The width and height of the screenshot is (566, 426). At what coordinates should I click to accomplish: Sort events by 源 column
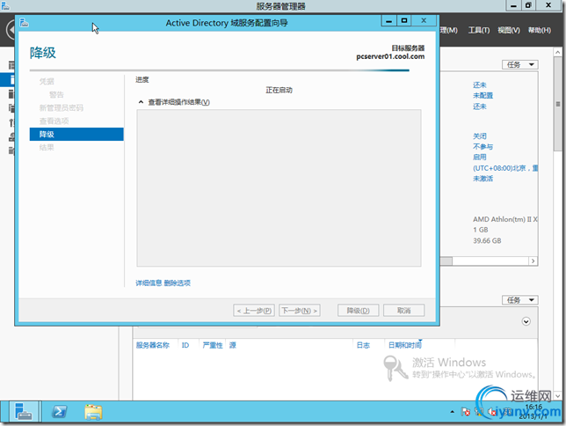tap(232, 345)
